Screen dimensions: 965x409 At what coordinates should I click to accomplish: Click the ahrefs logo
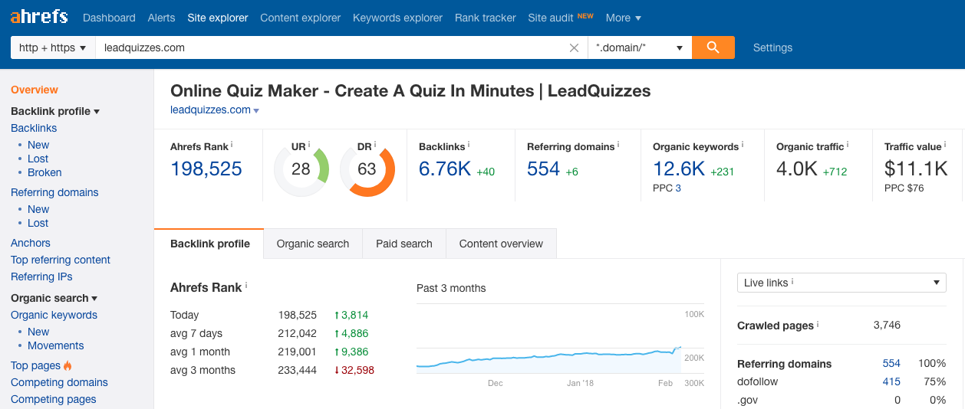(39, 17)
